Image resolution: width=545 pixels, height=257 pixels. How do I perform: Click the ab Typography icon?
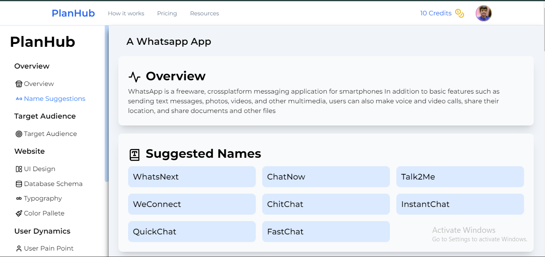pyautogui.click(x=19, y=198)
